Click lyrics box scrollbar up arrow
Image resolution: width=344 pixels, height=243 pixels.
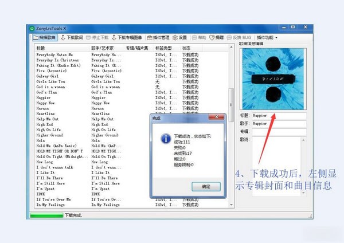304,140
